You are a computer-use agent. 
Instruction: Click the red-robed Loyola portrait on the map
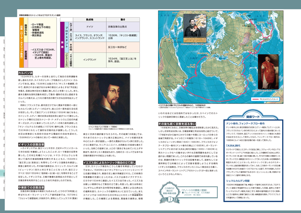(268, 72)
